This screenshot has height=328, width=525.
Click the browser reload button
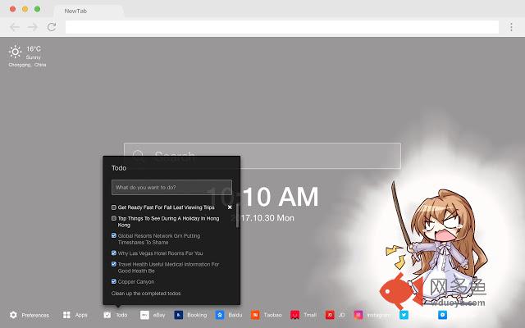[x=52, y=27]
